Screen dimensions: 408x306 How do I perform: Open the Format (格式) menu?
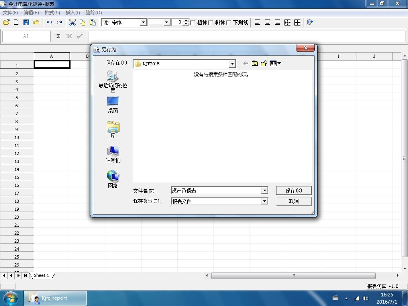click(52, 12)
